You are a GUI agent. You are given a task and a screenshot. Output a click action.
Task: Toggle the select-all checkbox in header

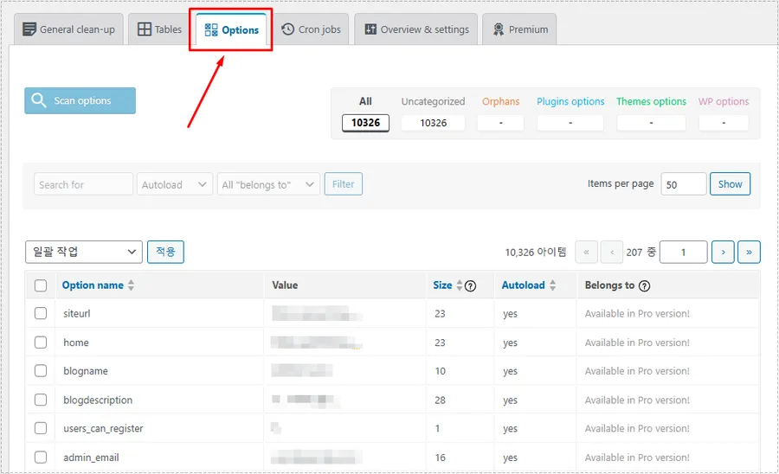pyautogui.click(x=41, y=285)
